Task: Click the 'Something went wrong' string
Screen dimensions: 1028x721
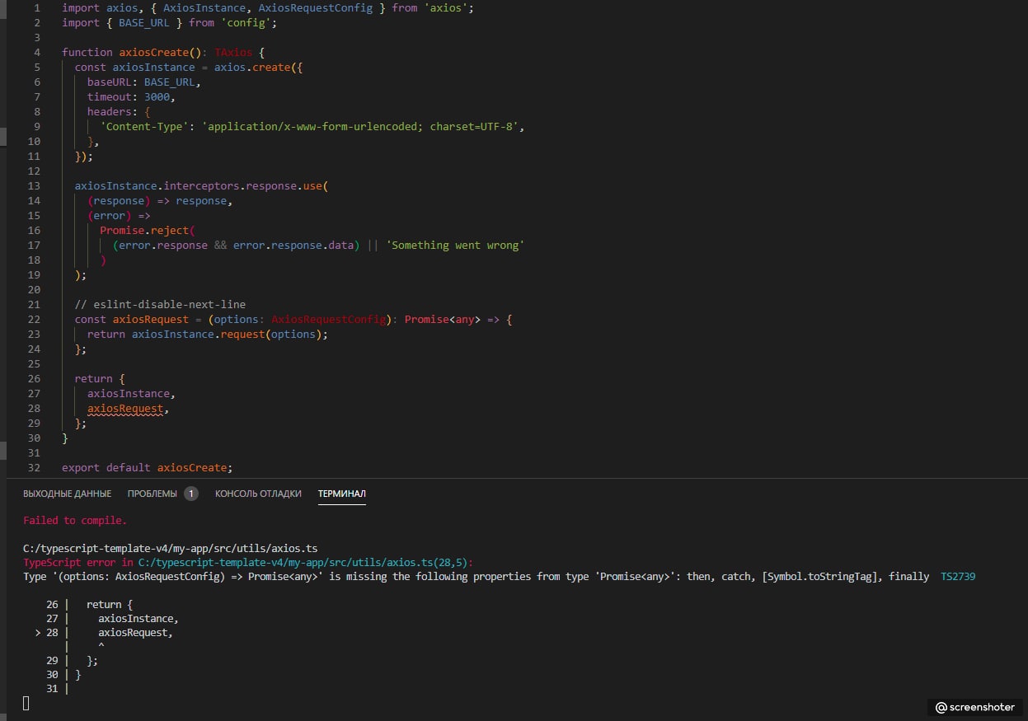Action: [x=455, y=246]
